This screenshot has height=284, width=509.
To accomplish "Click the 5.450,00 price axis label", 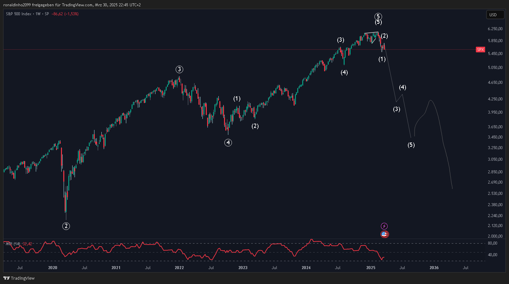I will pyautogui.click(x=495, y=54).
